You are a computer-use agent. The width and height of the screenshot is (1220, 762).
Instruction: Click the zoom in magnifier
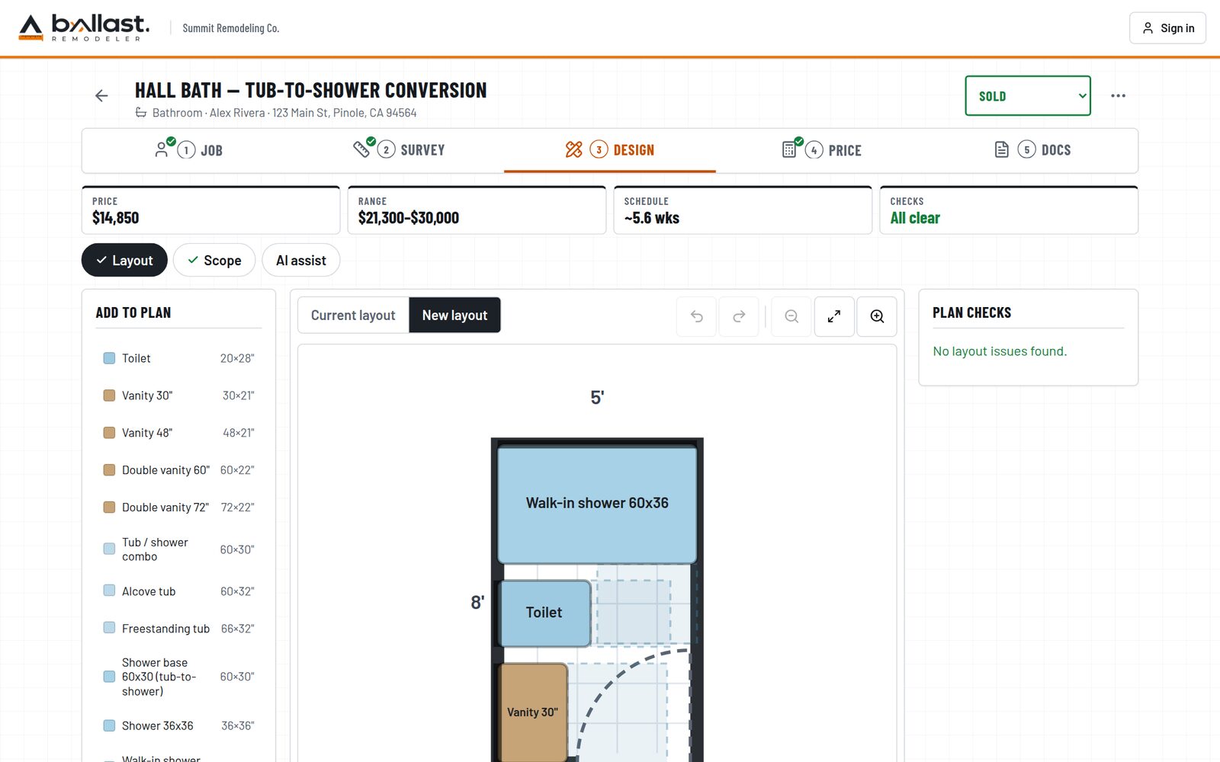coord(877,316)
